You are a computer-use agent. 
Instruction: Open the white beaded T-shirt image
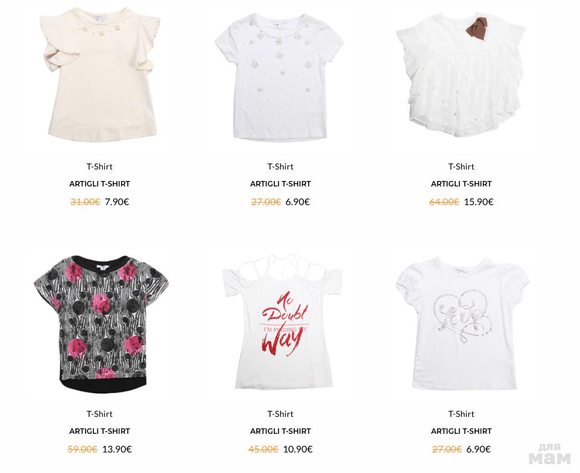click(x=280, y=77)
